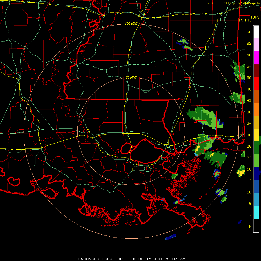Click the 62 scale value

coord(249,43)
